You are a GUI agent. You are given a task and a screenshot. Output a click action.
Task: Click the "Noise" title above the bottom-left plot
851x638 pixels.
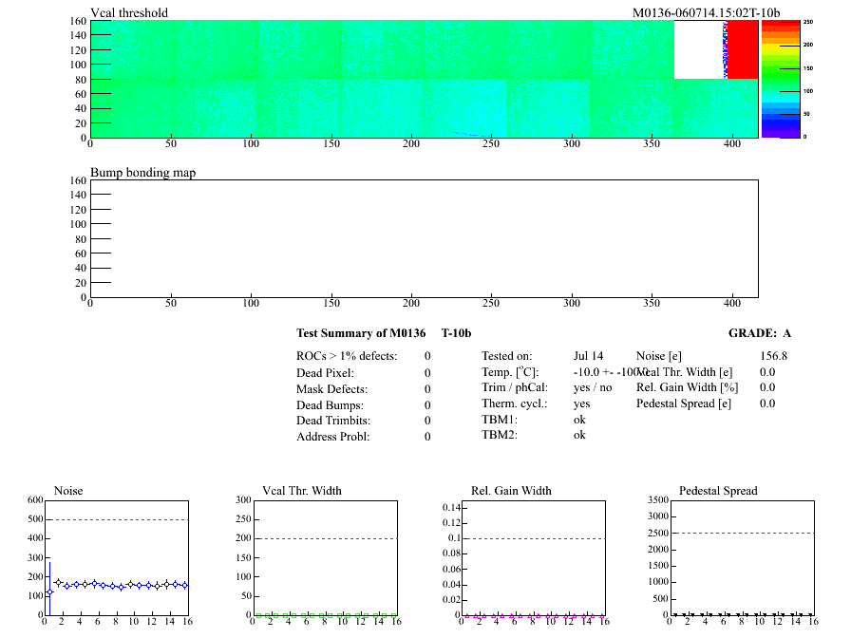(x=68, y=491)
